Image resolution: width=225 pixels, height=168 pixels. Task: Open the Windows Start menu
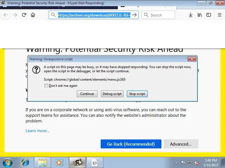tap(7, 163)
